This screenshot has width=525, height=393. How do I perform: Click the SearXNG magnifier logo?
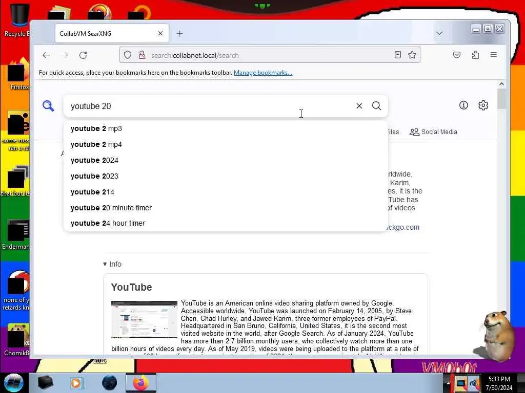(x=48, y=105)
